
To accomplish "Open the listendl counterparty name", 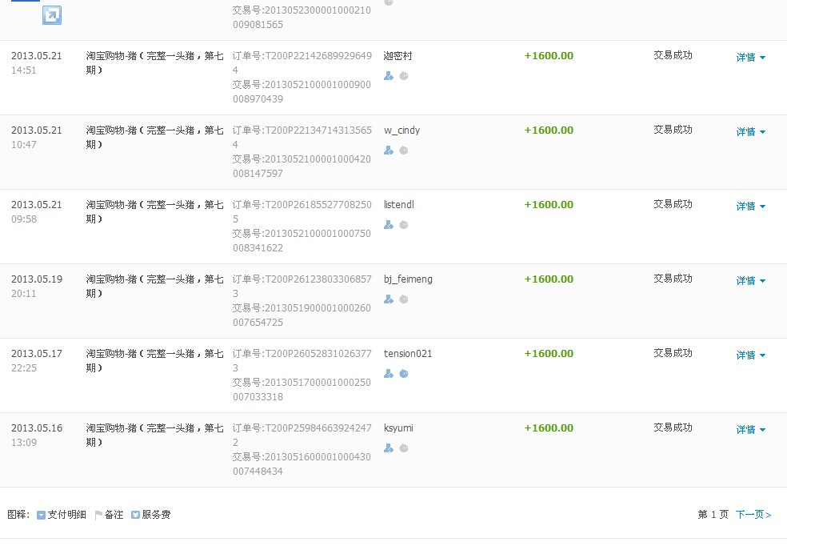I will coord(399,205).
